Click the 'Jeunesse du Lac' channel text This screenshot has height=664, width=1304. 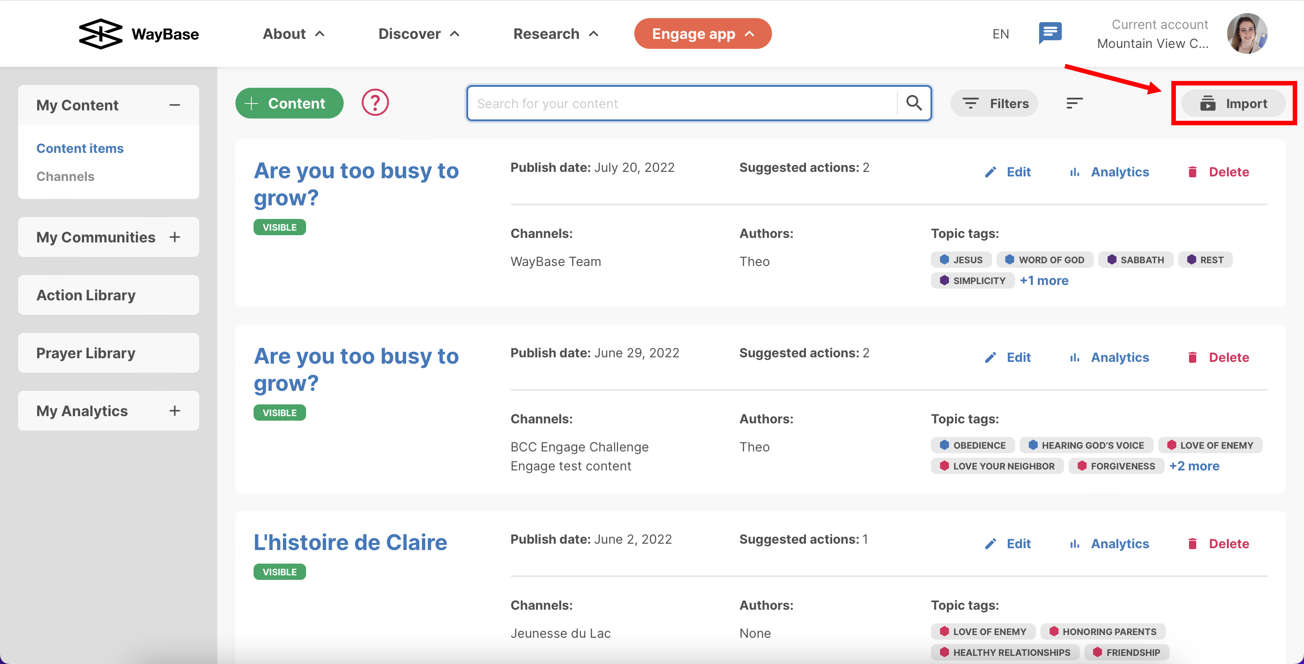[561, 633]
